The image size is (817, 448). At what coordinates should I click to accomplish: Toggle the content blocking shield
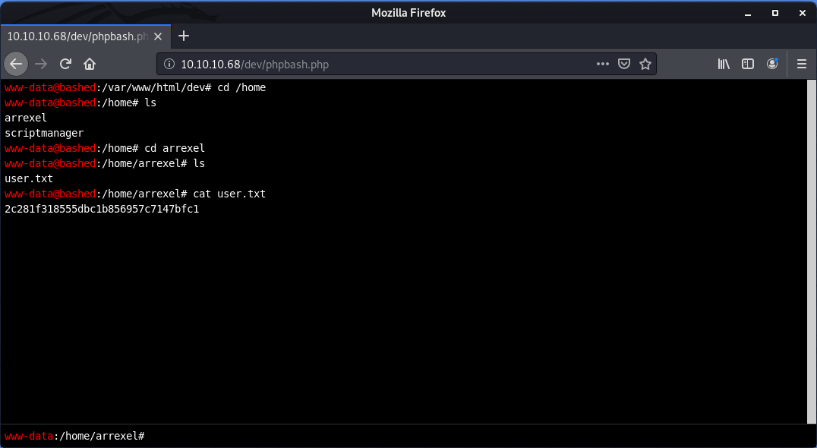click(624, 64)
